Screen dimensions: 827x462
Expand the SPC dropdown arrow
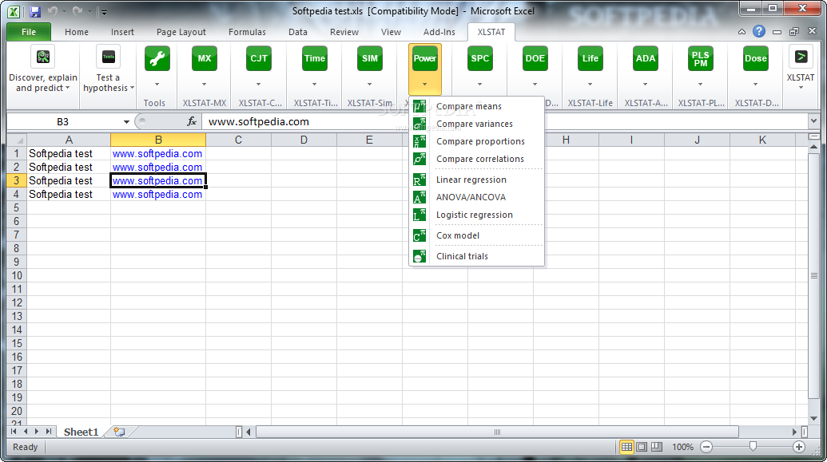tap(480, 85)
